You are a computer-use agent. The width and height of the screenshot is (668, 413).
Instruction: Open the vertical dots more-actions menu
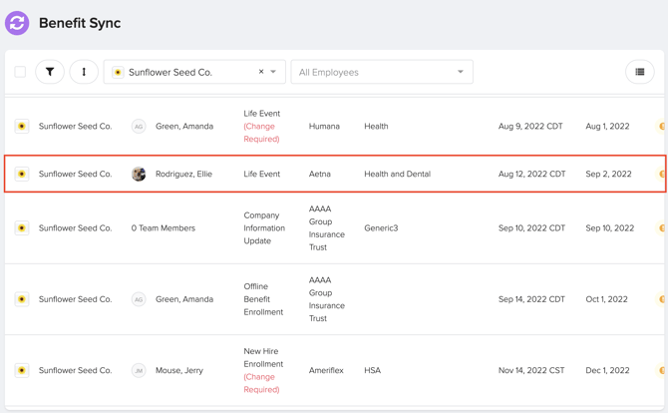tap(84, 72)
